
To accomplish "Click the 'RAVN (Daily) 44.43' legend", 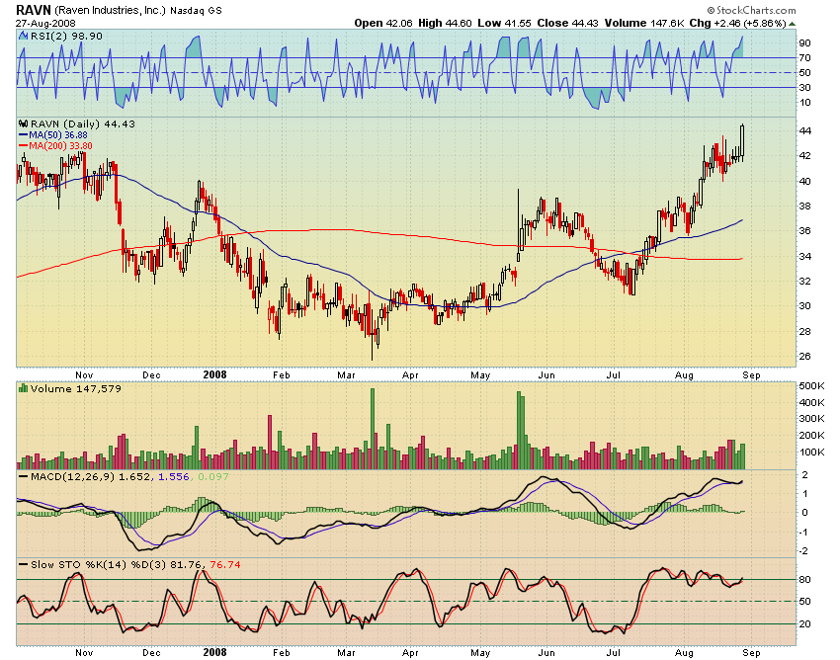I will pyautogui.click(x=82, y=124).
